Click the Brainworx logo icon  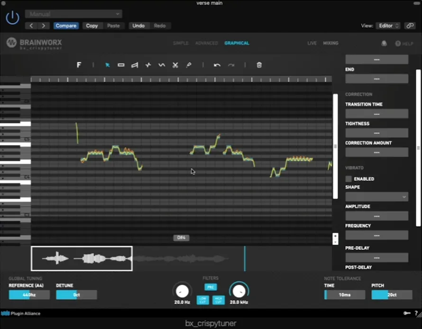tap(11, 43)
